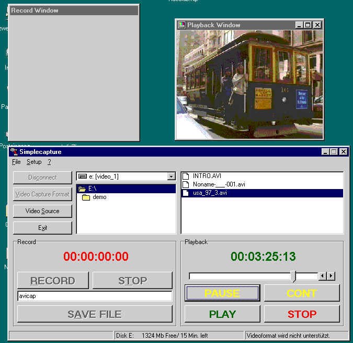Click the red record timecode 00:00:00:00
The width and height of the screenshot is (353, 343).
click(x=96, y=257)
